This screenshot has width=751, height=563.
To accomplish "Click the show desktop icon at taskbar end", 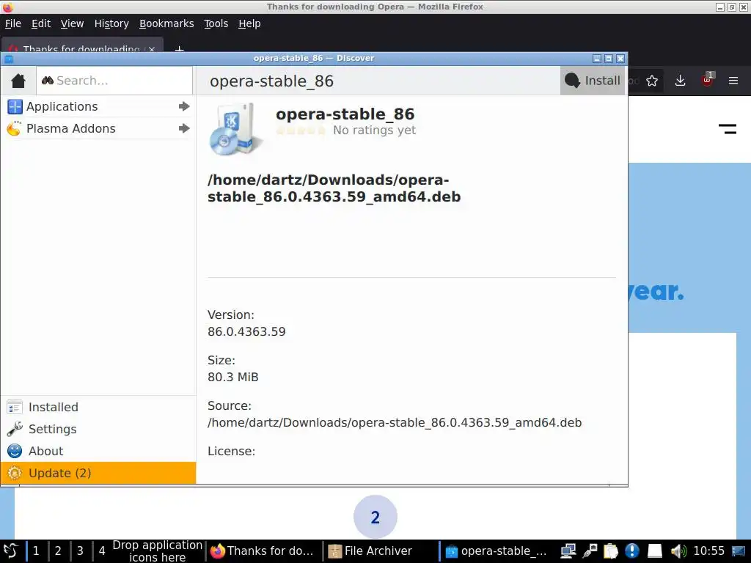I will tap(739, 551).
